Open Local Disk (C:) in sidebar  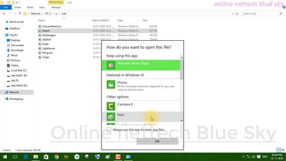coord(19,70)
